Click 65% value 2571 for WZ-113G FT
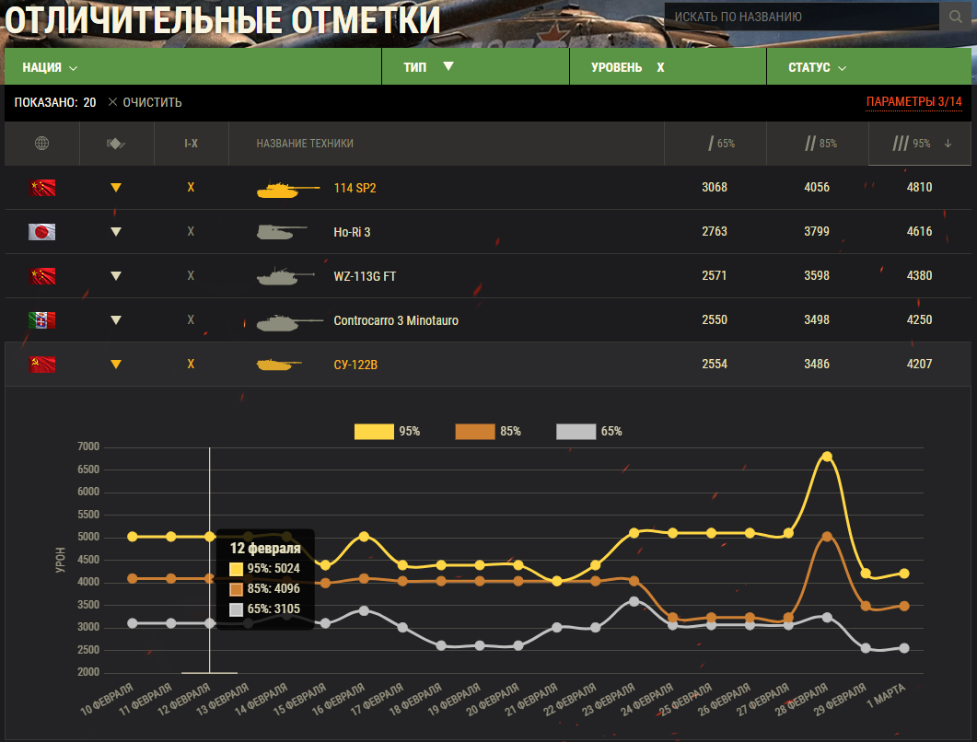The image size is (977, 742). click(x=714, y=275)
